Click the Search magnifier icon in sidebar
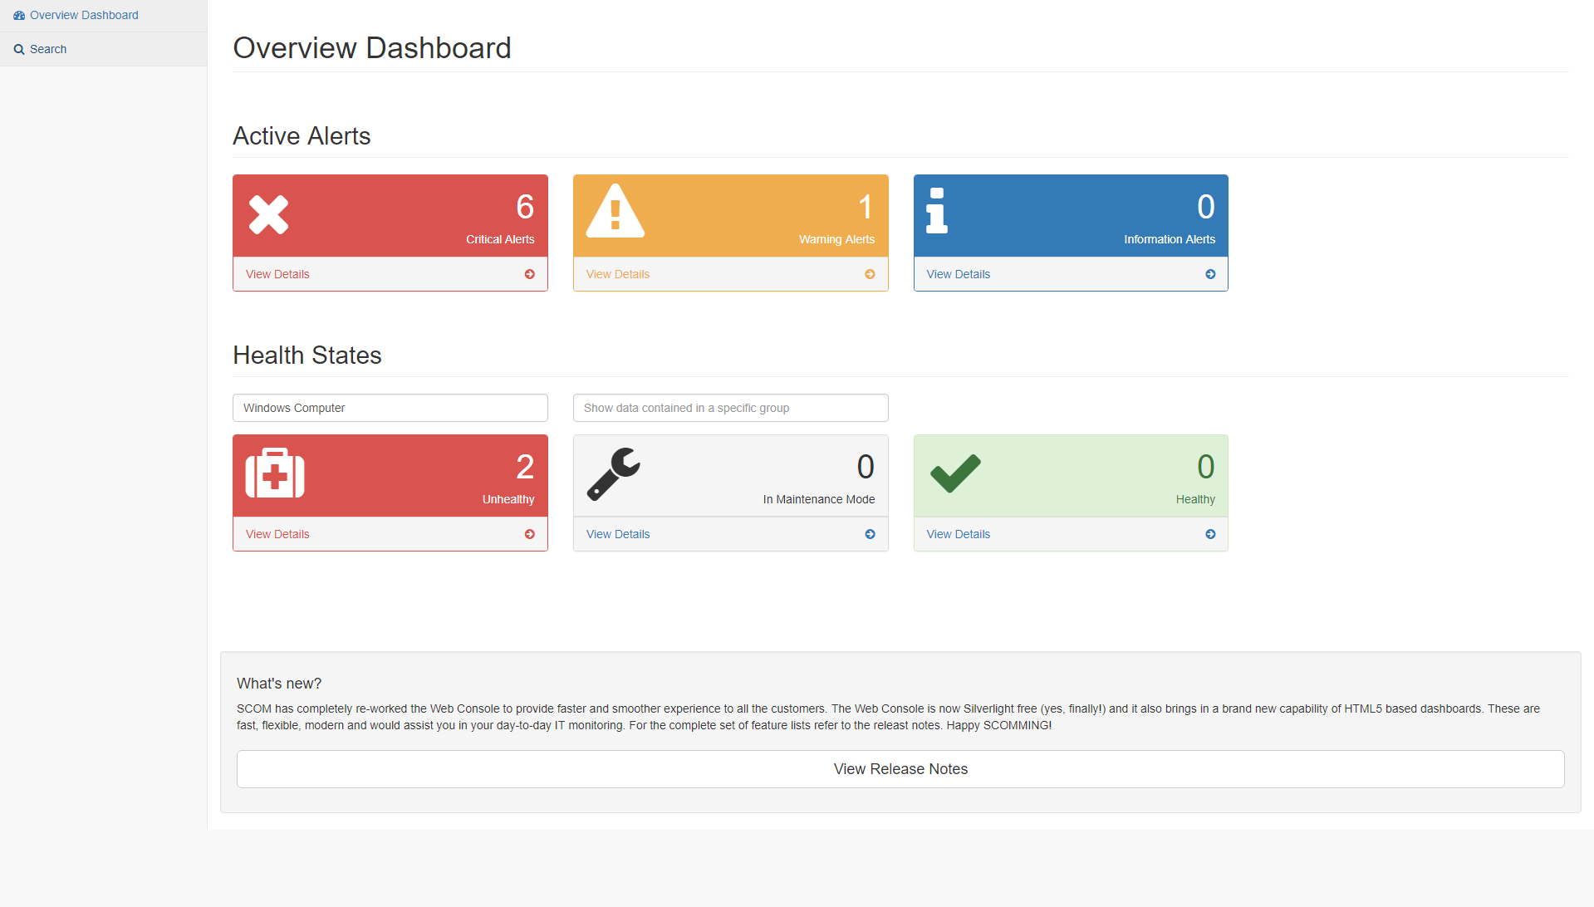Image resolution: width=1594 pixels, height=907 pixels. coord(18,49)
